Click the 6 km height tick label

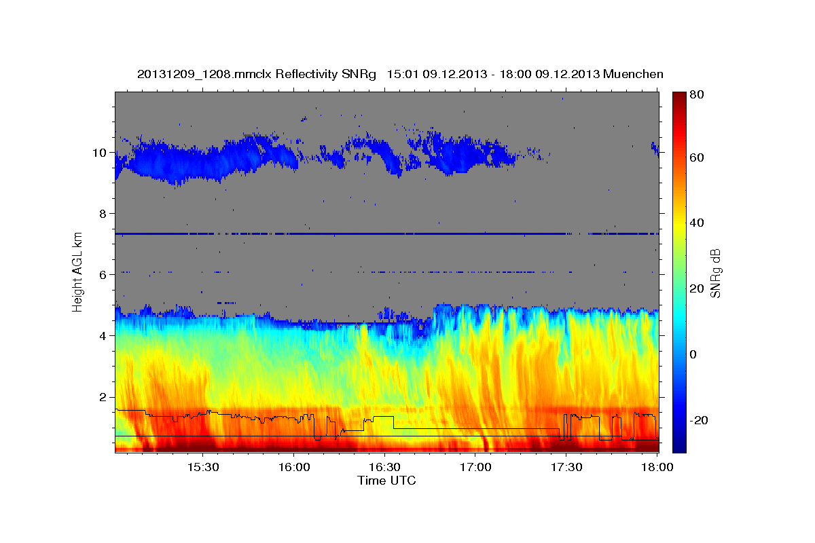tap(102, 275)
